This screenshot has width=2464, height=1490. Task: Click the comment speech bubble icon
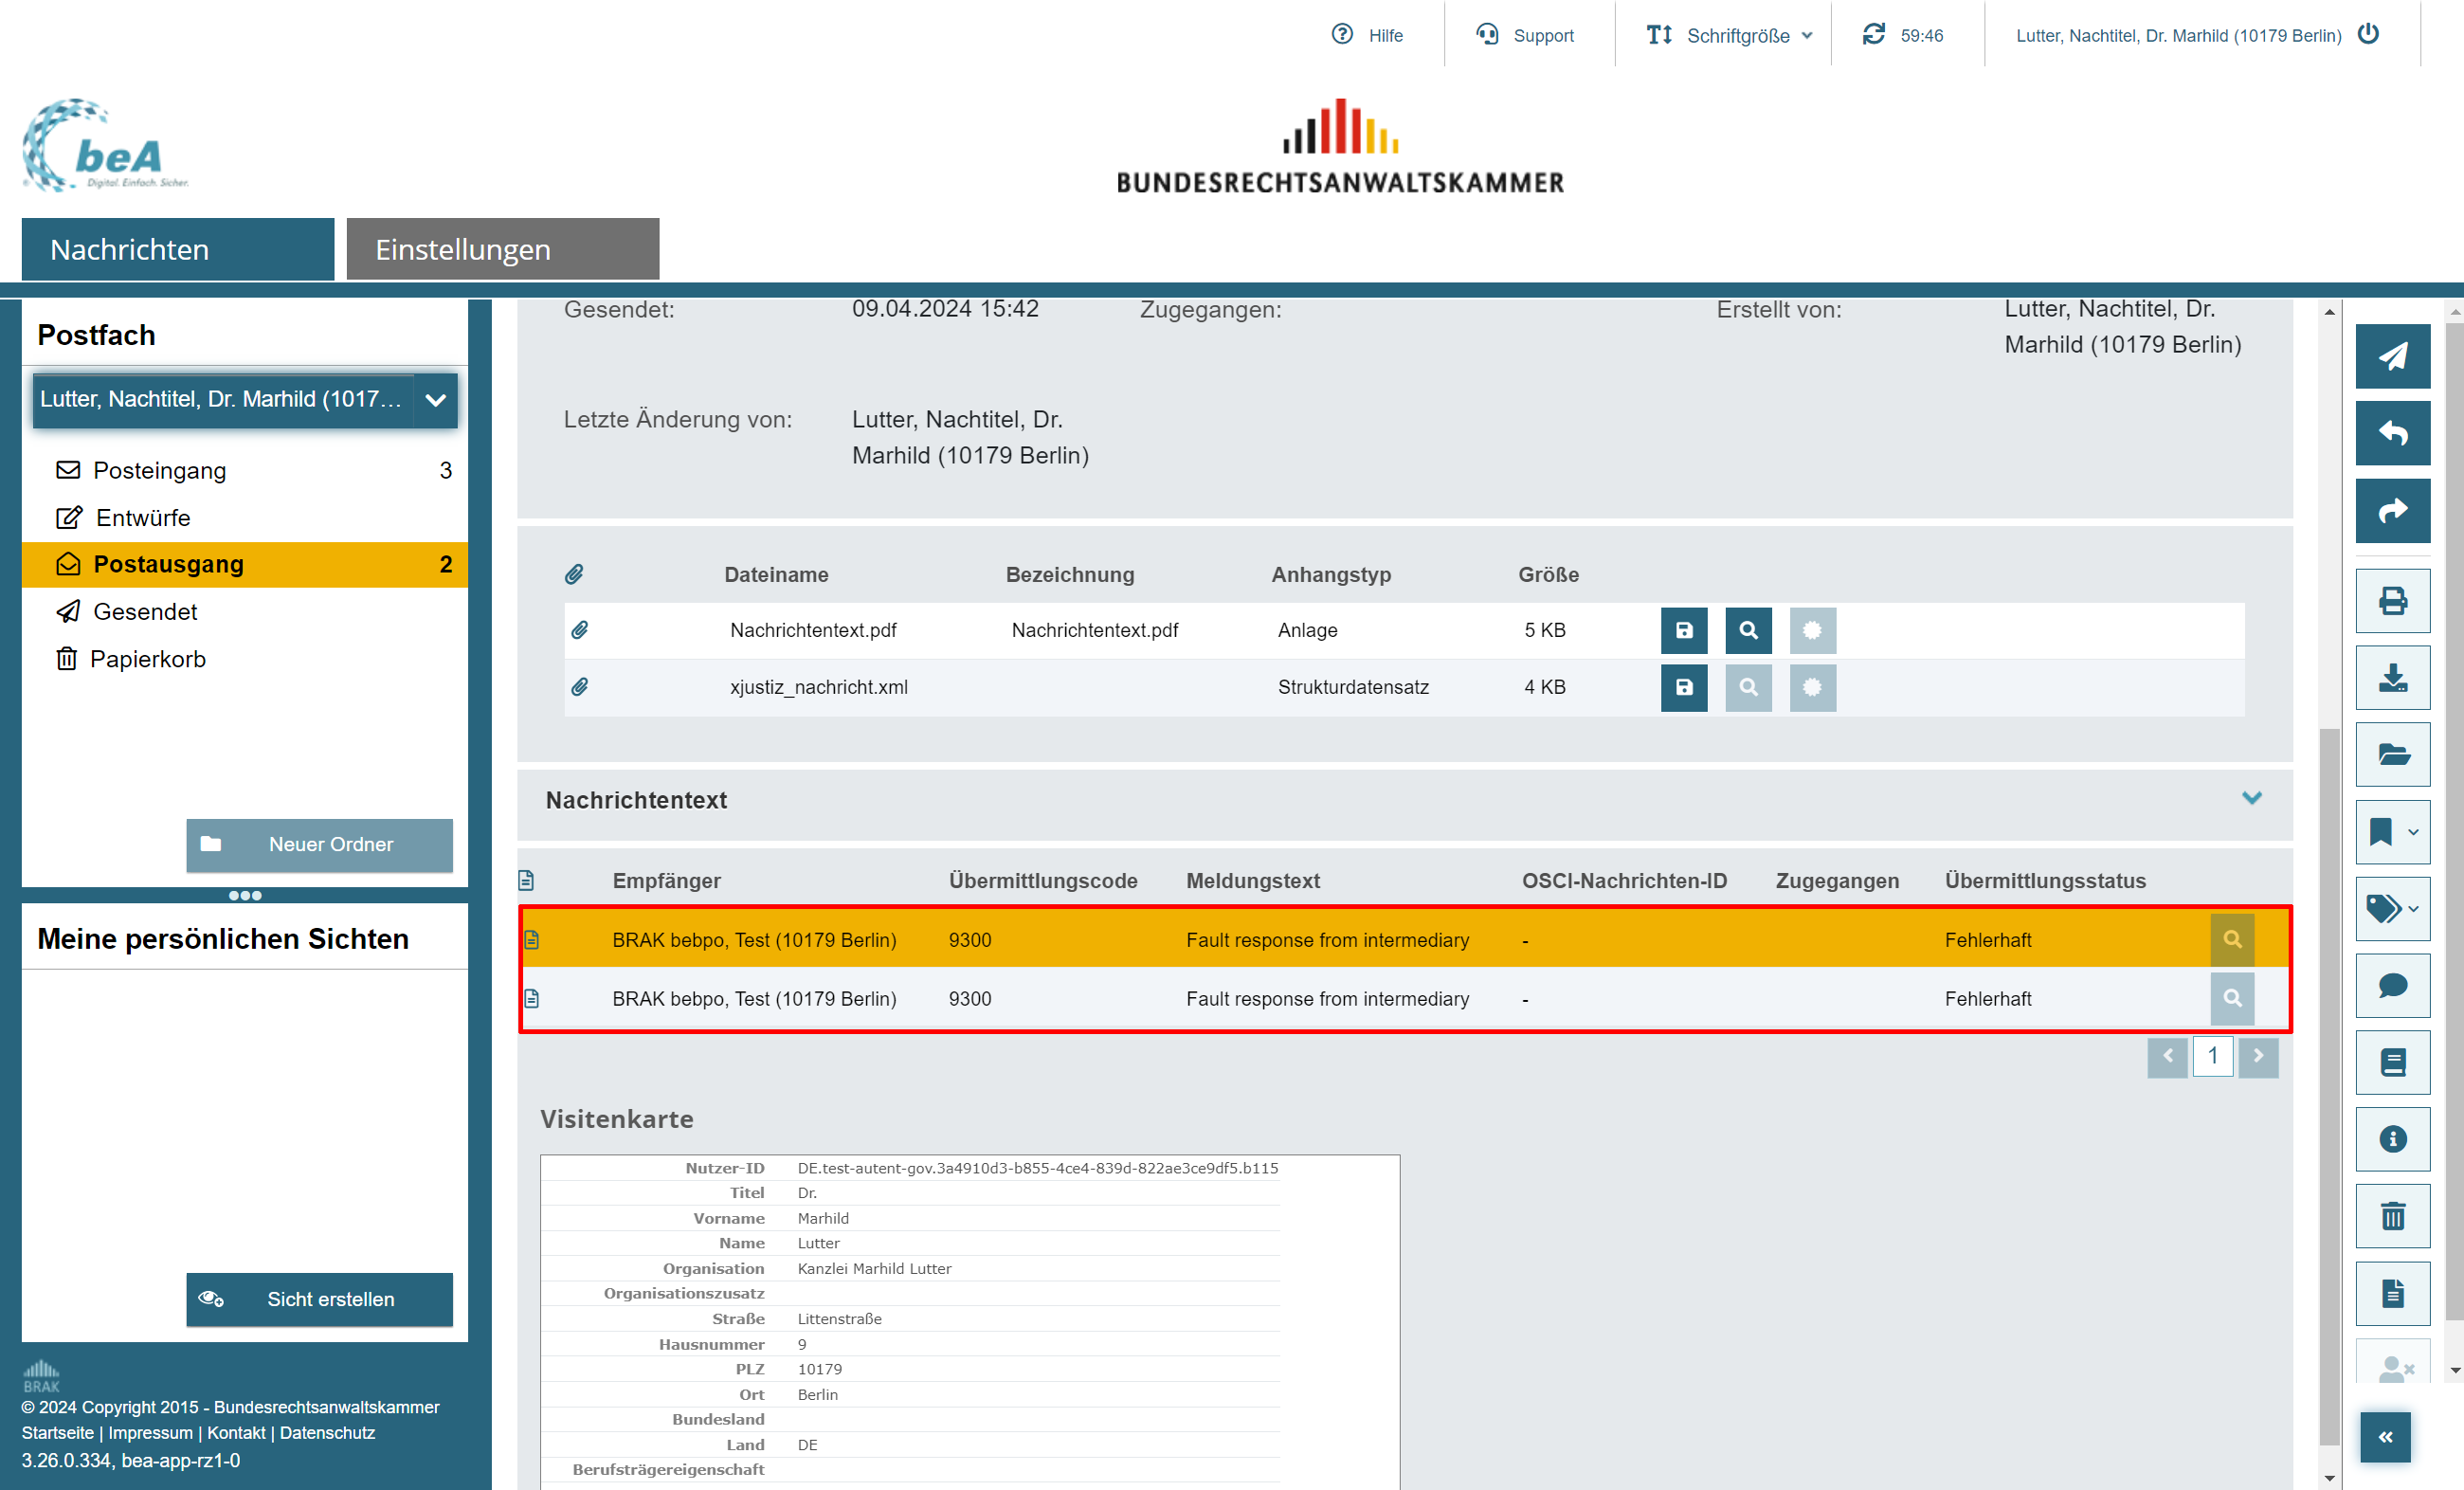coord(2391,986)
